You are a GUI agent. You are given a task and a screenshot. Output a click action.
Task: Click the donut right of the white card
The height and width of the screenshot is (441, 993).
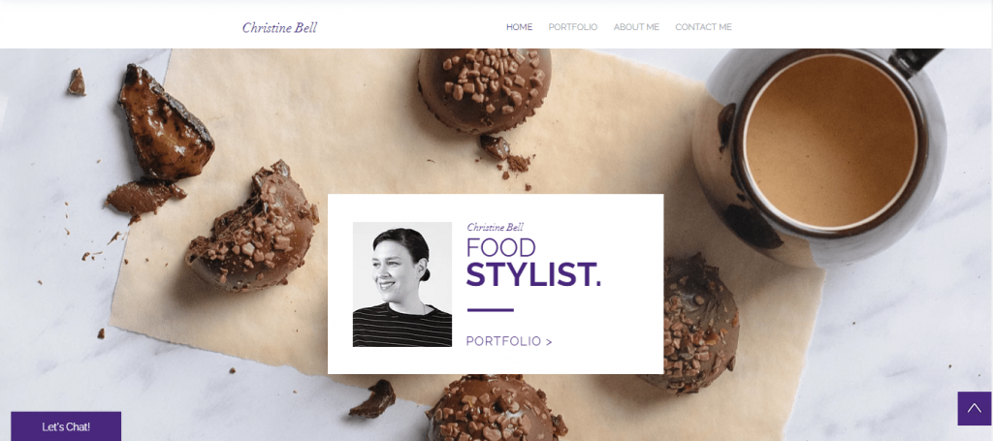(700, 323)
